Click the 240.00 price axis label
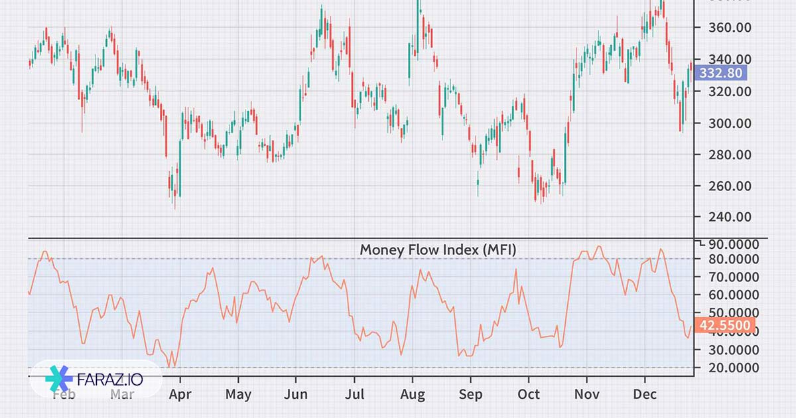Screen dimensions: 796x418 point(729,217)
